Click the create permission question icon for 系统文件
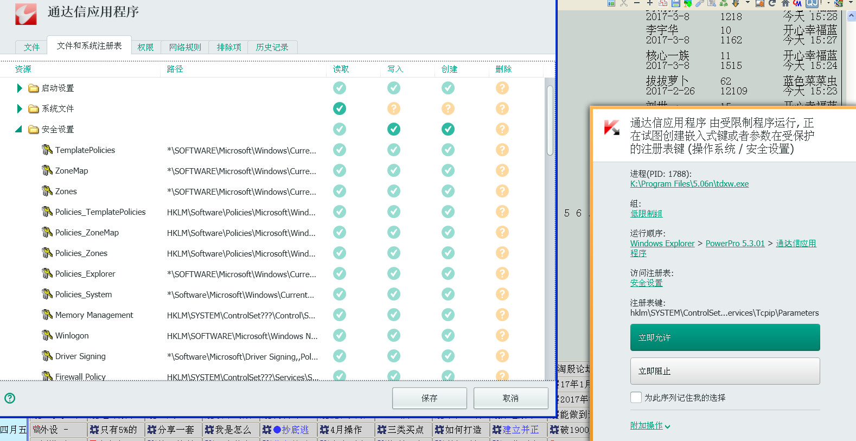 448,108
